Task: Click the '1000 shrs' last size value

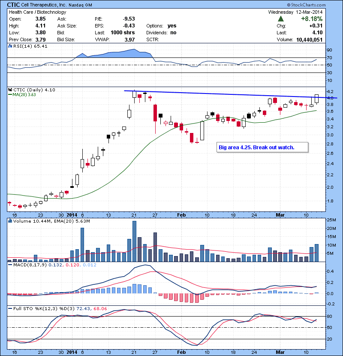Action: (123, 33)
